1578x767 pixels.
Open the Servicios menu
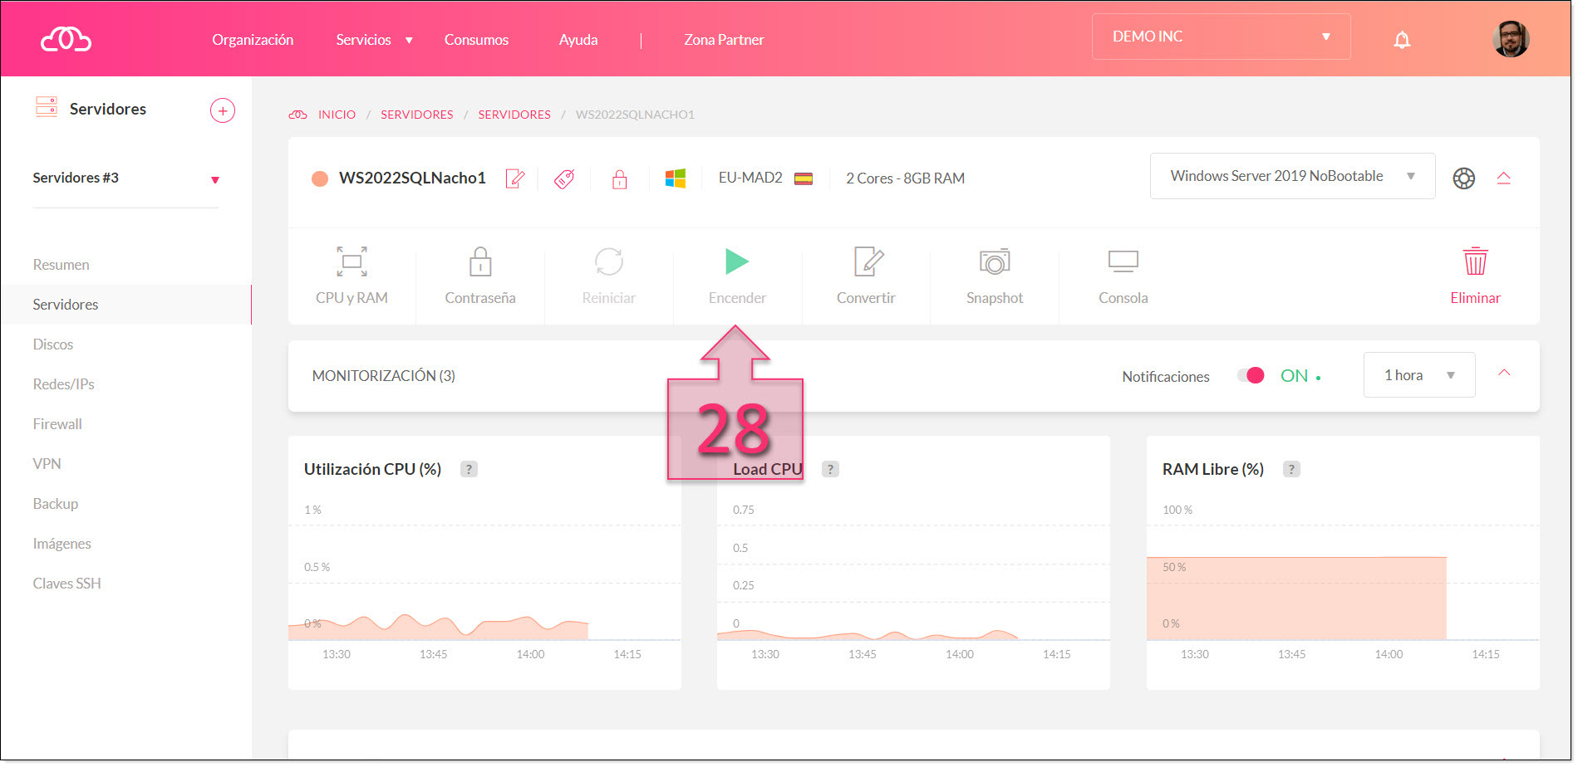[x=373, y=40]
